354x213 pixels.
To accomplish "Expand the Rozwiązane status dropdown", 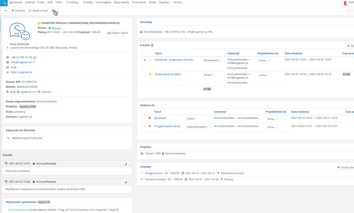I will tap(212, 60).
